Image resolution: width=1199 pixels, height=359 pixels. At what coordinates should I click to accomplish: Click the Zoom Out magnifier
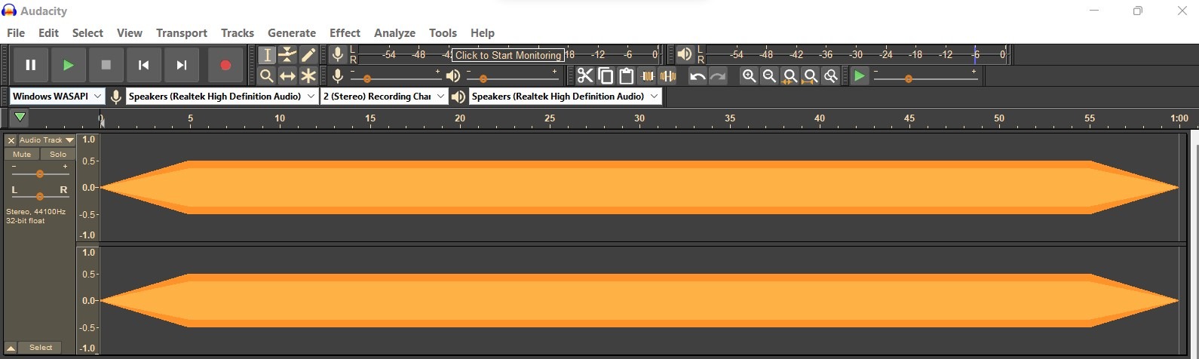pos(769,76)
